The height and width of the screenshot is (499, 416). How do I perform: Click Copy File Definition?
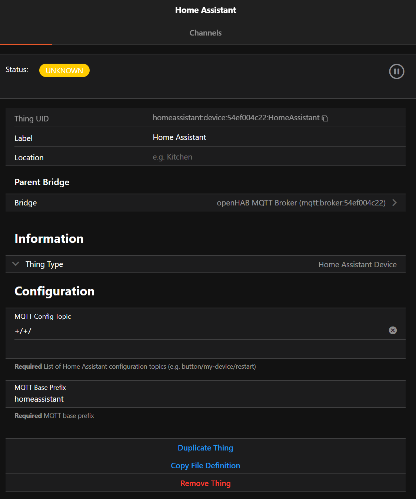pos(205,466)
